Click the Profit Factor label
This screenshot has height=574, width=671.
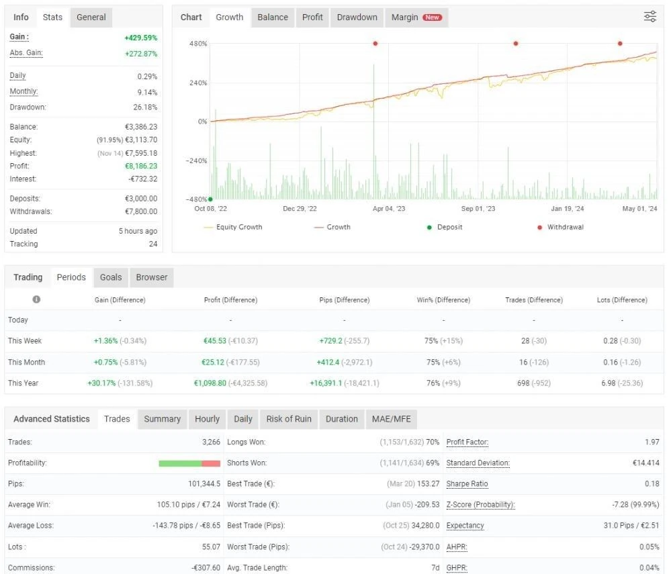coord(467,442)
